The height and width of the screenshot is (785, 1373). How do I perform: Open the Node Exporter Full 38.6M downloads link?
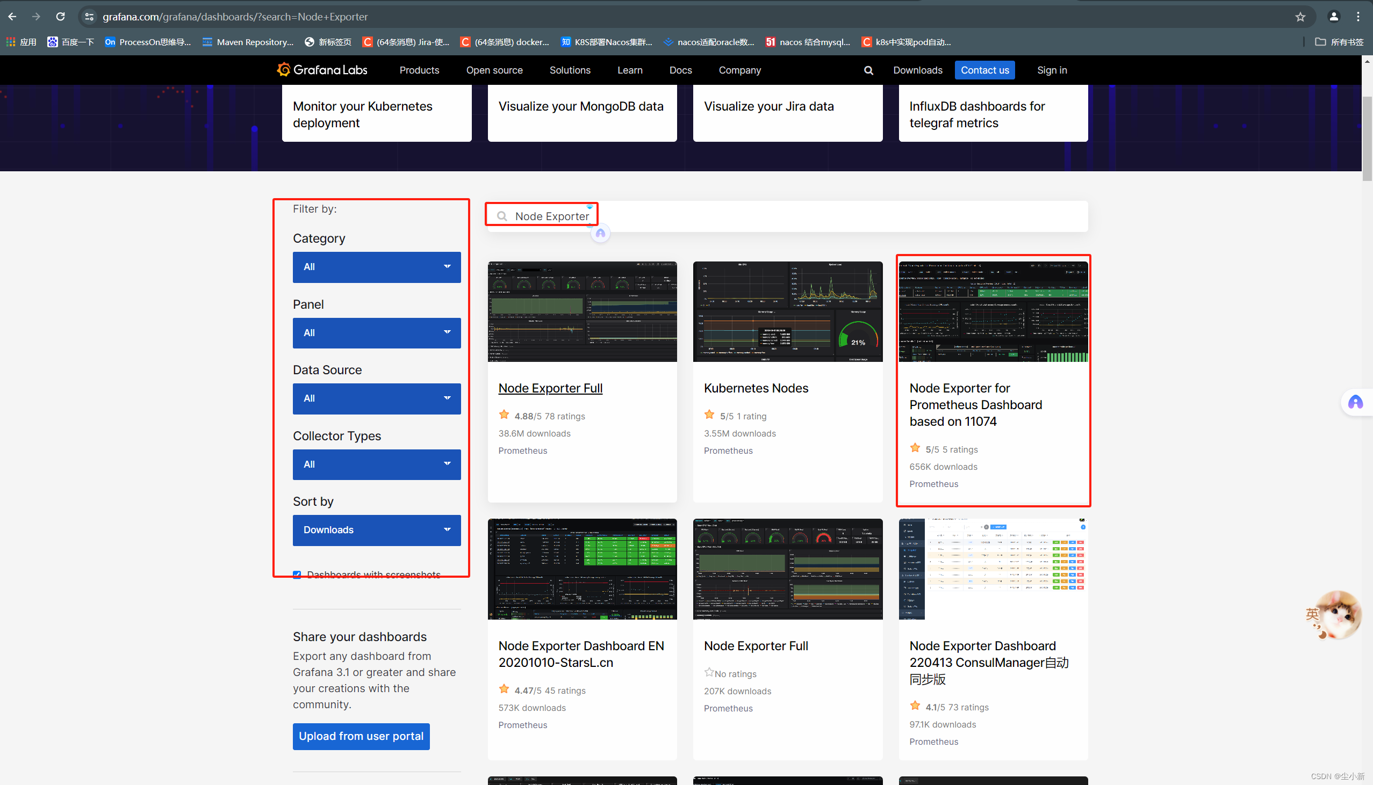click(x=550, y=388)
